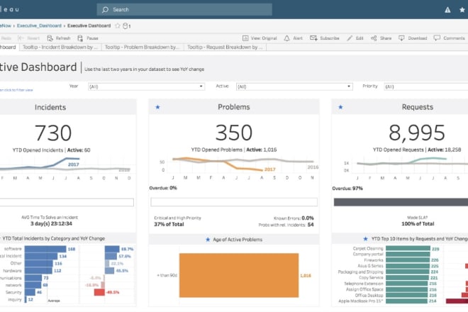Click the Pause icon

[x=80, y=38]
